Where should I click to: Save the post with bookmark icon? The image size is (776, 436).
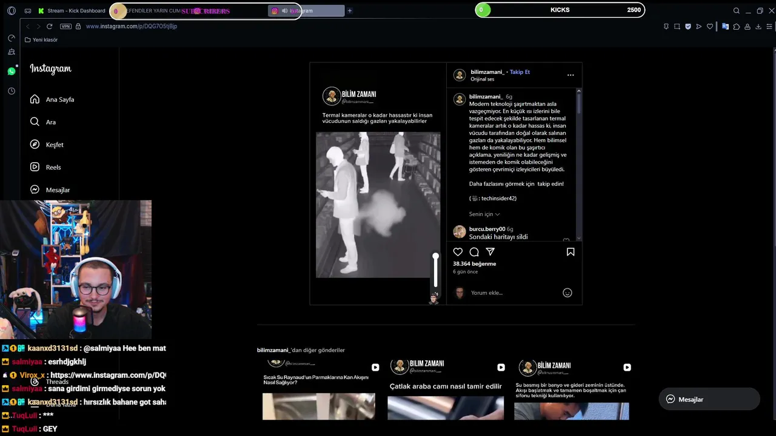pyautogui.click(x=570, y=252)
